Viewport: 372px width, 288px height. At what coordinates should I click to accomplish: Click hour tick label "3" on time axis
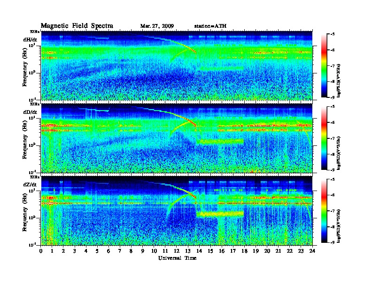click(x=75, y=251)
